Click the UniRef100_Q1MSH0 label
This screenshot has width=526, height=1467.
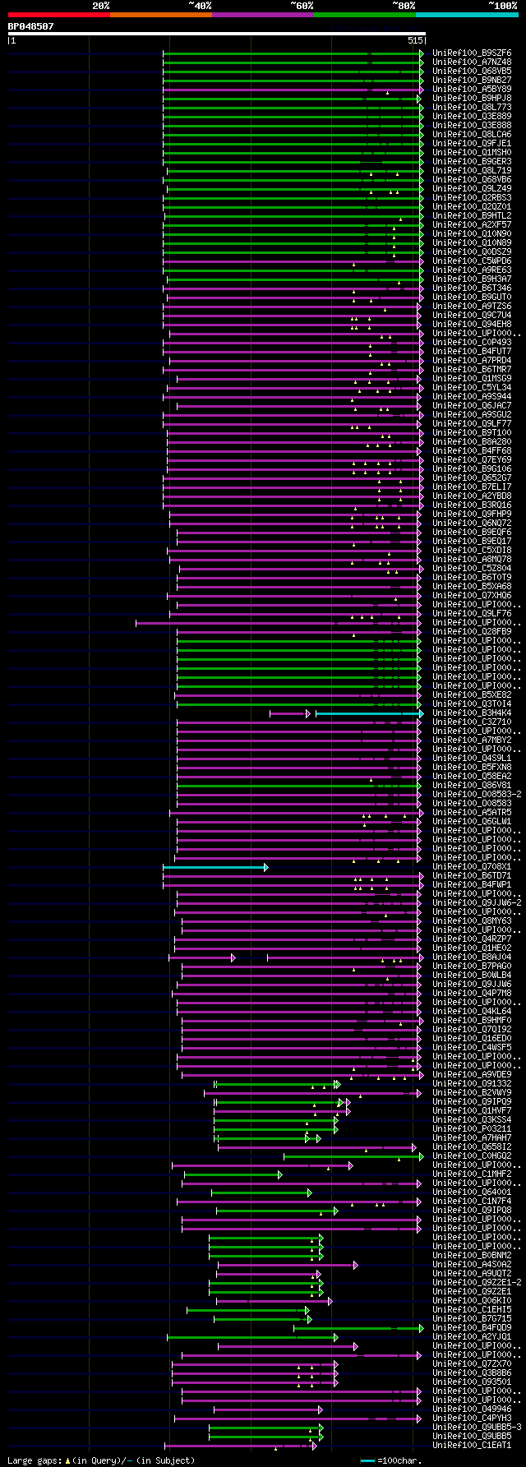pyautogui.click(x=472, y=153)
